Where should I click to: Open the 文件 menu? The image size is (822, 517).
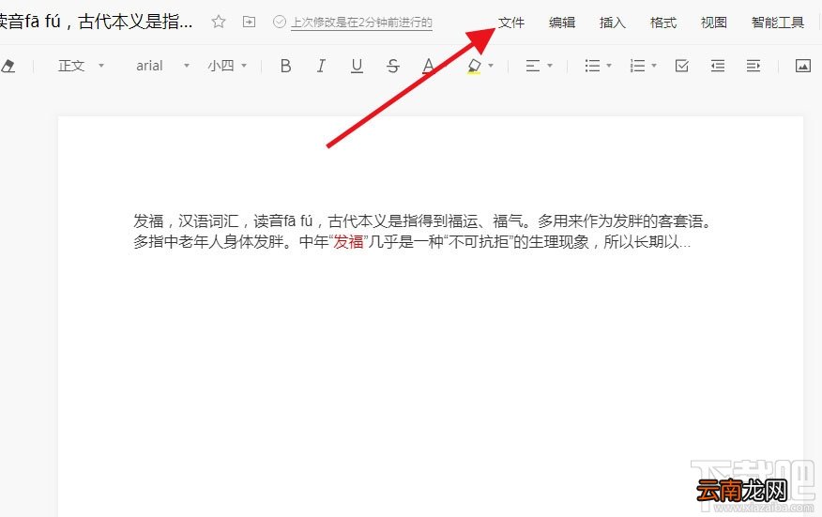click(511, 23)
